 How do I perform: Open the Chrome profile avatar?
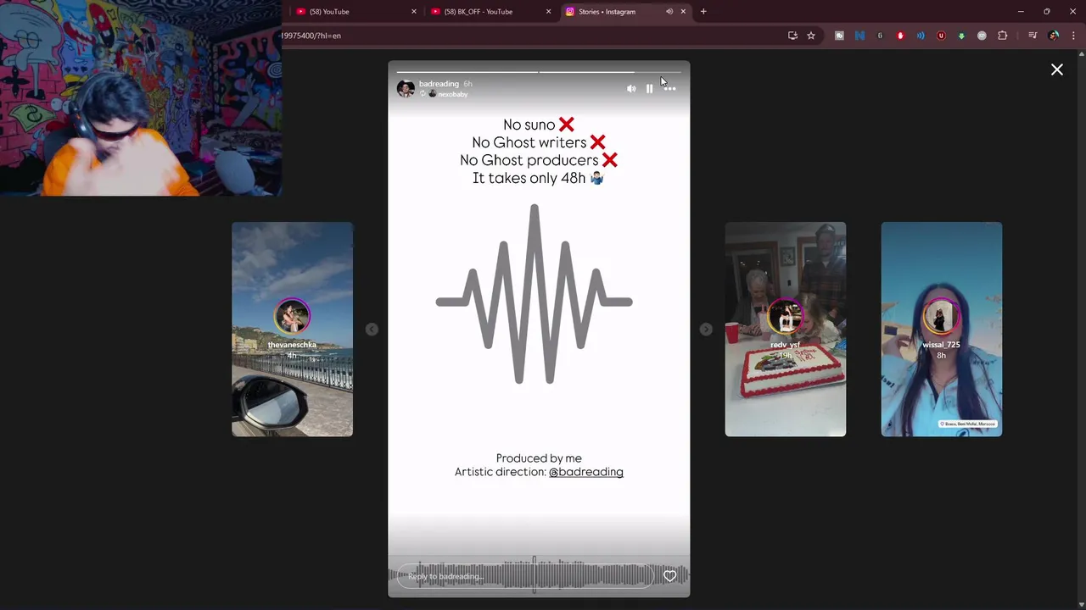point(1054,36)
